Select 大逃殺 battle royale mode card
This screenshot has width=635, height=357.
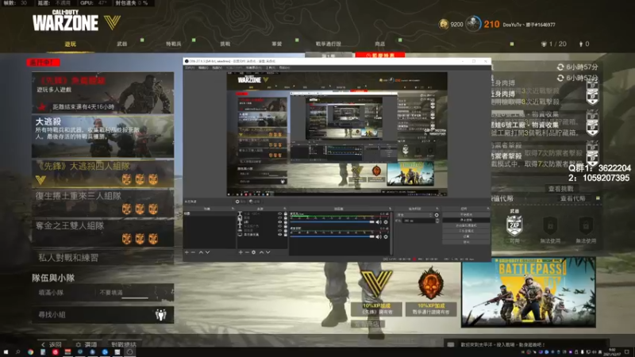click(x=103, y=136)
